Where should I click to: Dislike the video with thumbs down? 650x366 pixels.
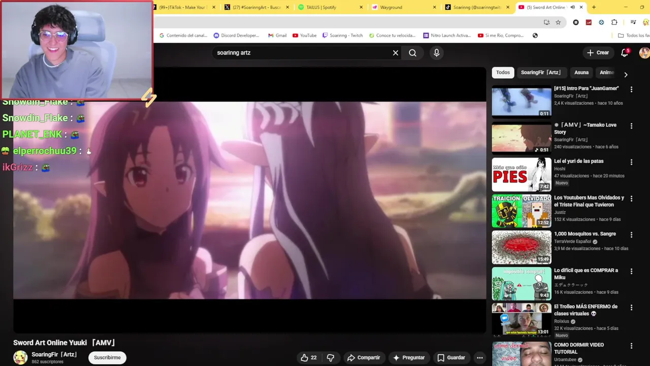[x=331, y=358]
